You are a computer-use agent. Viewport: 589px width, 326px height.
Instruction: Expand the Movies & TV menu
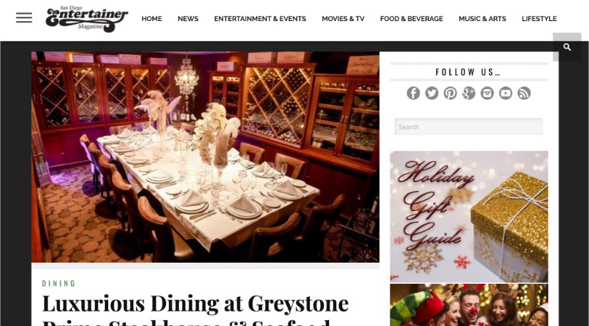(343, 18)
